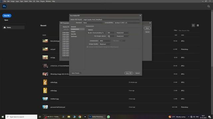The width and height of the screenshot is (213, 119).
Task: Click the Open button in sidebar
Action: tap(6, 20)
